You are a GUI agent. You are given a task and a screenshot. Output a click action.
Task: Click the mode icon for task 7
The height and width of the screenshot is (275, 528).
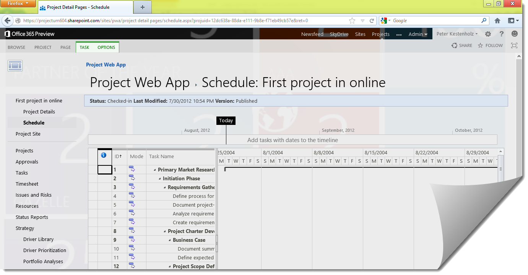tap(132, 222)
